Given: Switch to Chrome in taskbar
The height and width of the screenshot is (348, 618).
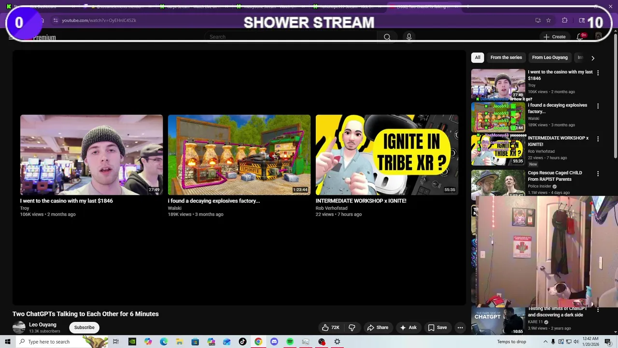Looking at the screenshot, I should pos(258,342).
